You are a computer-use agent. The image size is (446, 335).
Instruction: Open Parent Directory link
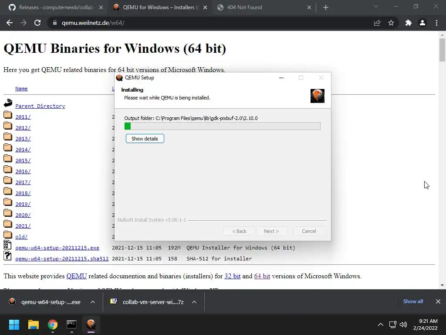point(40,106)
